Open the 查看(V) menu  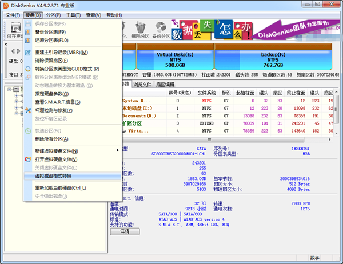click(x=93, y=15)
